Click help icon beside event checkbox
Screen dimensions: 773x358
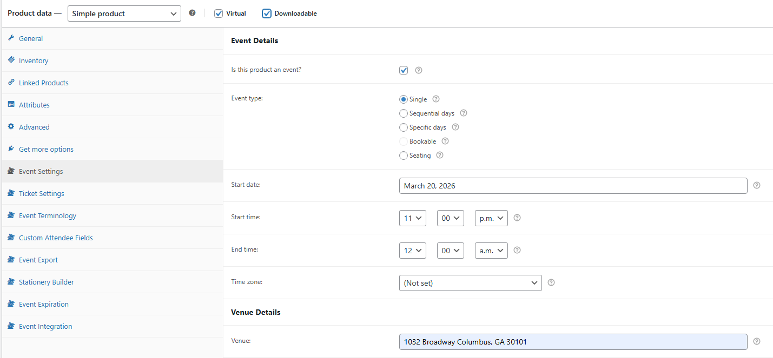[x=418, y=70]
